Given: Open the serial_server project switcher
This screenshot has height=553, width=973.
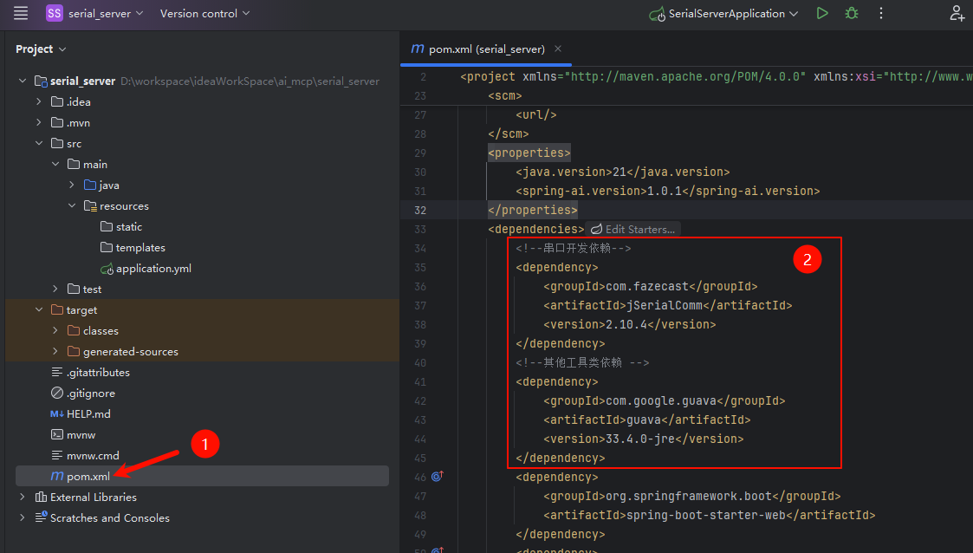Looking at the screenshot, I should 95,13.
